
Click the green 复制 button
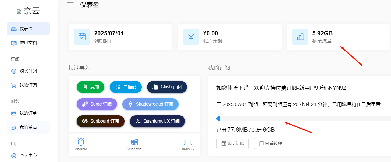(x=90, y=87)
